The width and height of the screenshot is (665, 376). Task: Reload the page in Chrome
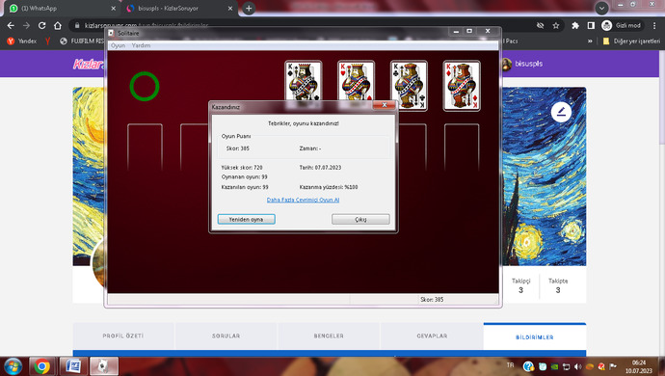click(x=41, y=25)
